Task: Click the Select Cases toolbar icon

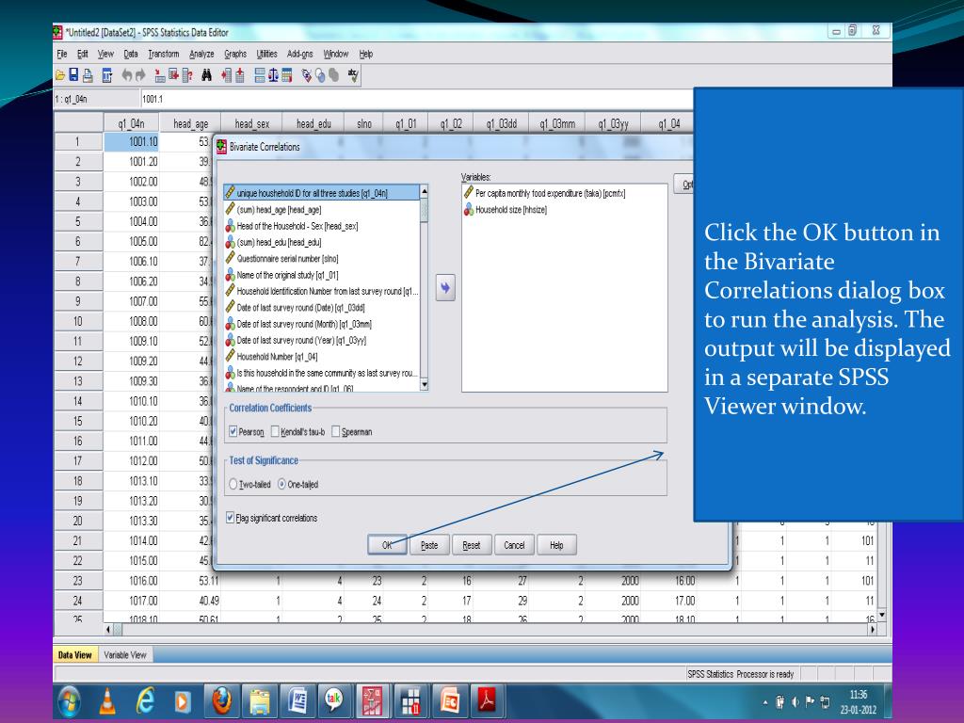Action: (287, 75)
